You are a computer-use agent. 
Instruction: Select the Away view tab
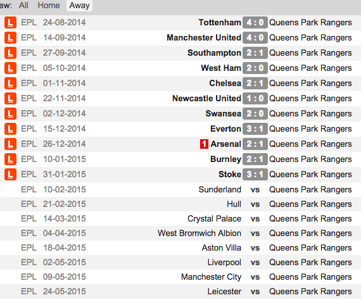(79, 5)
